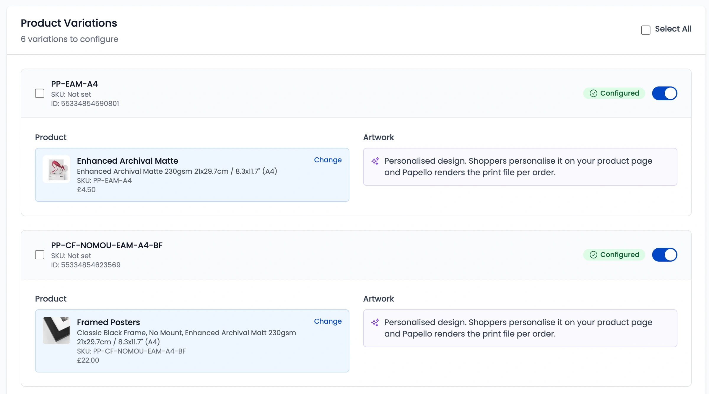709x394 pixels.
Task: Turn off the PP-CF-NOMOU-EAM-A4-BF toggle
Action: click(664, 255)
